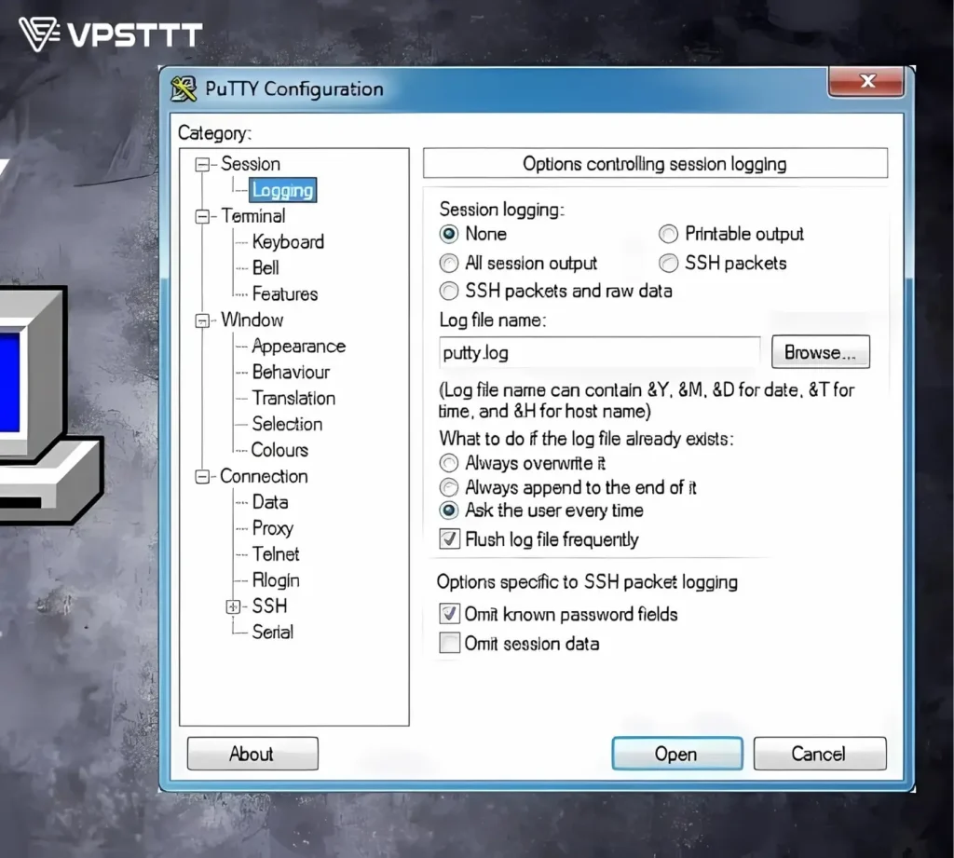Viewport: 954px width, 858px height.
Task: Collapse the Connection tree node
Action: tap(202, 476)
